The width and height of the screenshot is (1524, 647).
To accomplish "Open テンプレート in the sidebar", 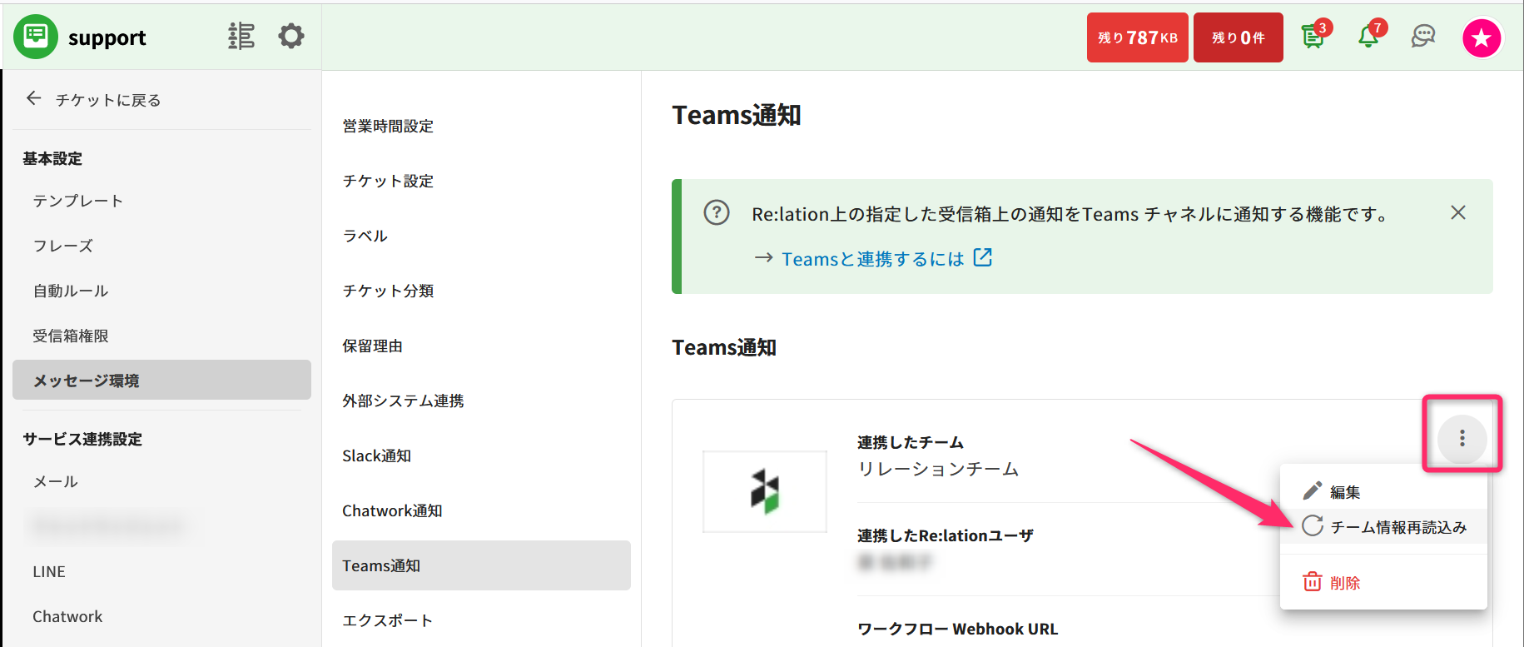I will tap(78, 201).
